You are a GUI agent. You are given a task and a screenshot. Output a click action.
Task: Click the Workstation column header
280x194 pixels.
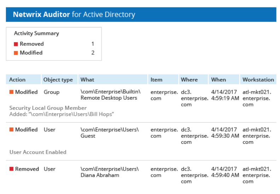tap(258, 80)
